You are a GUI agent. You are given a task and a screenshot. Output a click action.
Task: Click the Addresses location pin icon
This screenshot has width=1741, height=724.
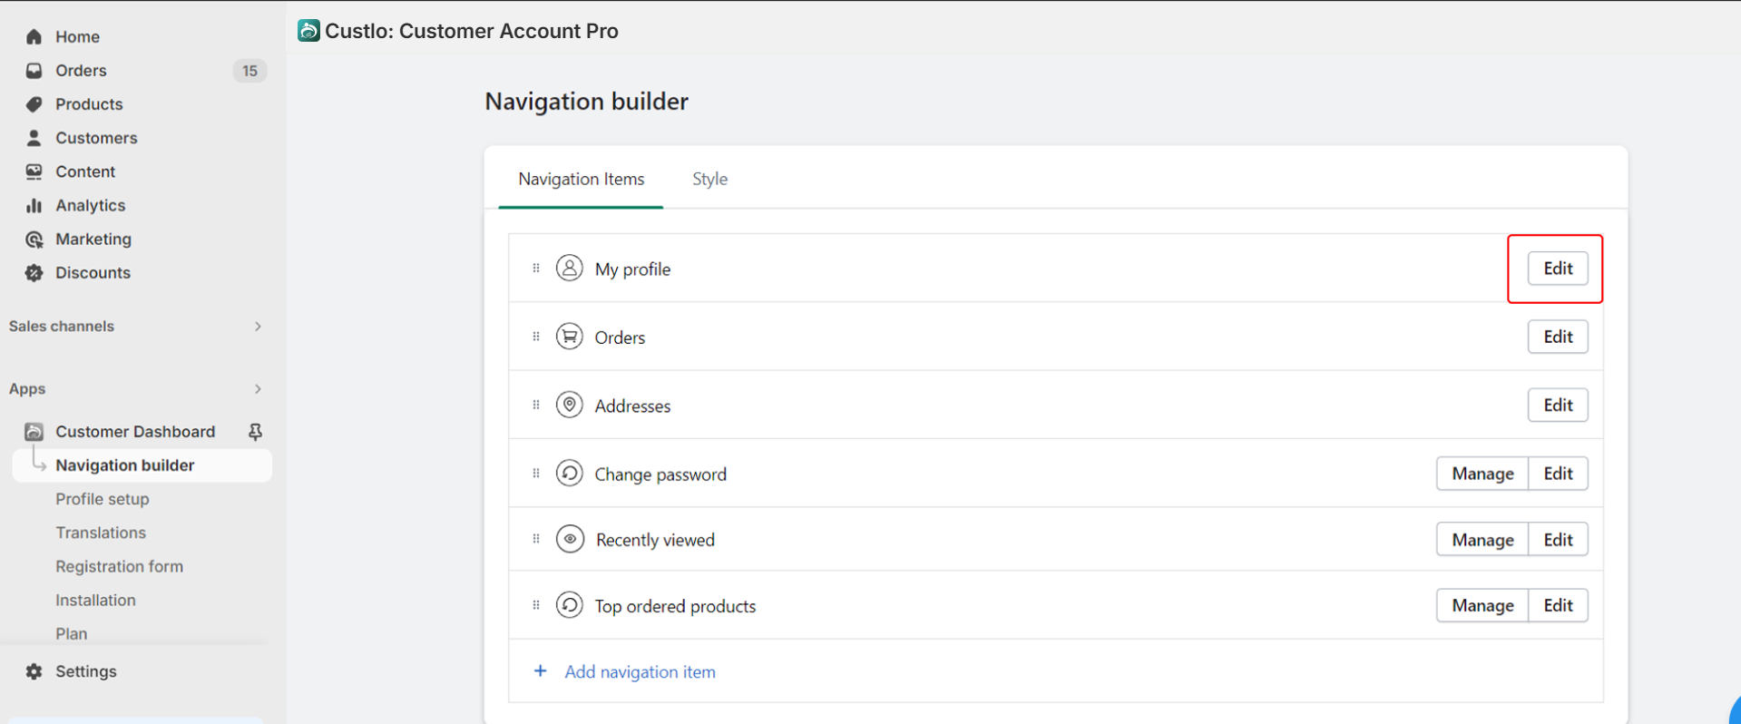(x=570, y=405)
